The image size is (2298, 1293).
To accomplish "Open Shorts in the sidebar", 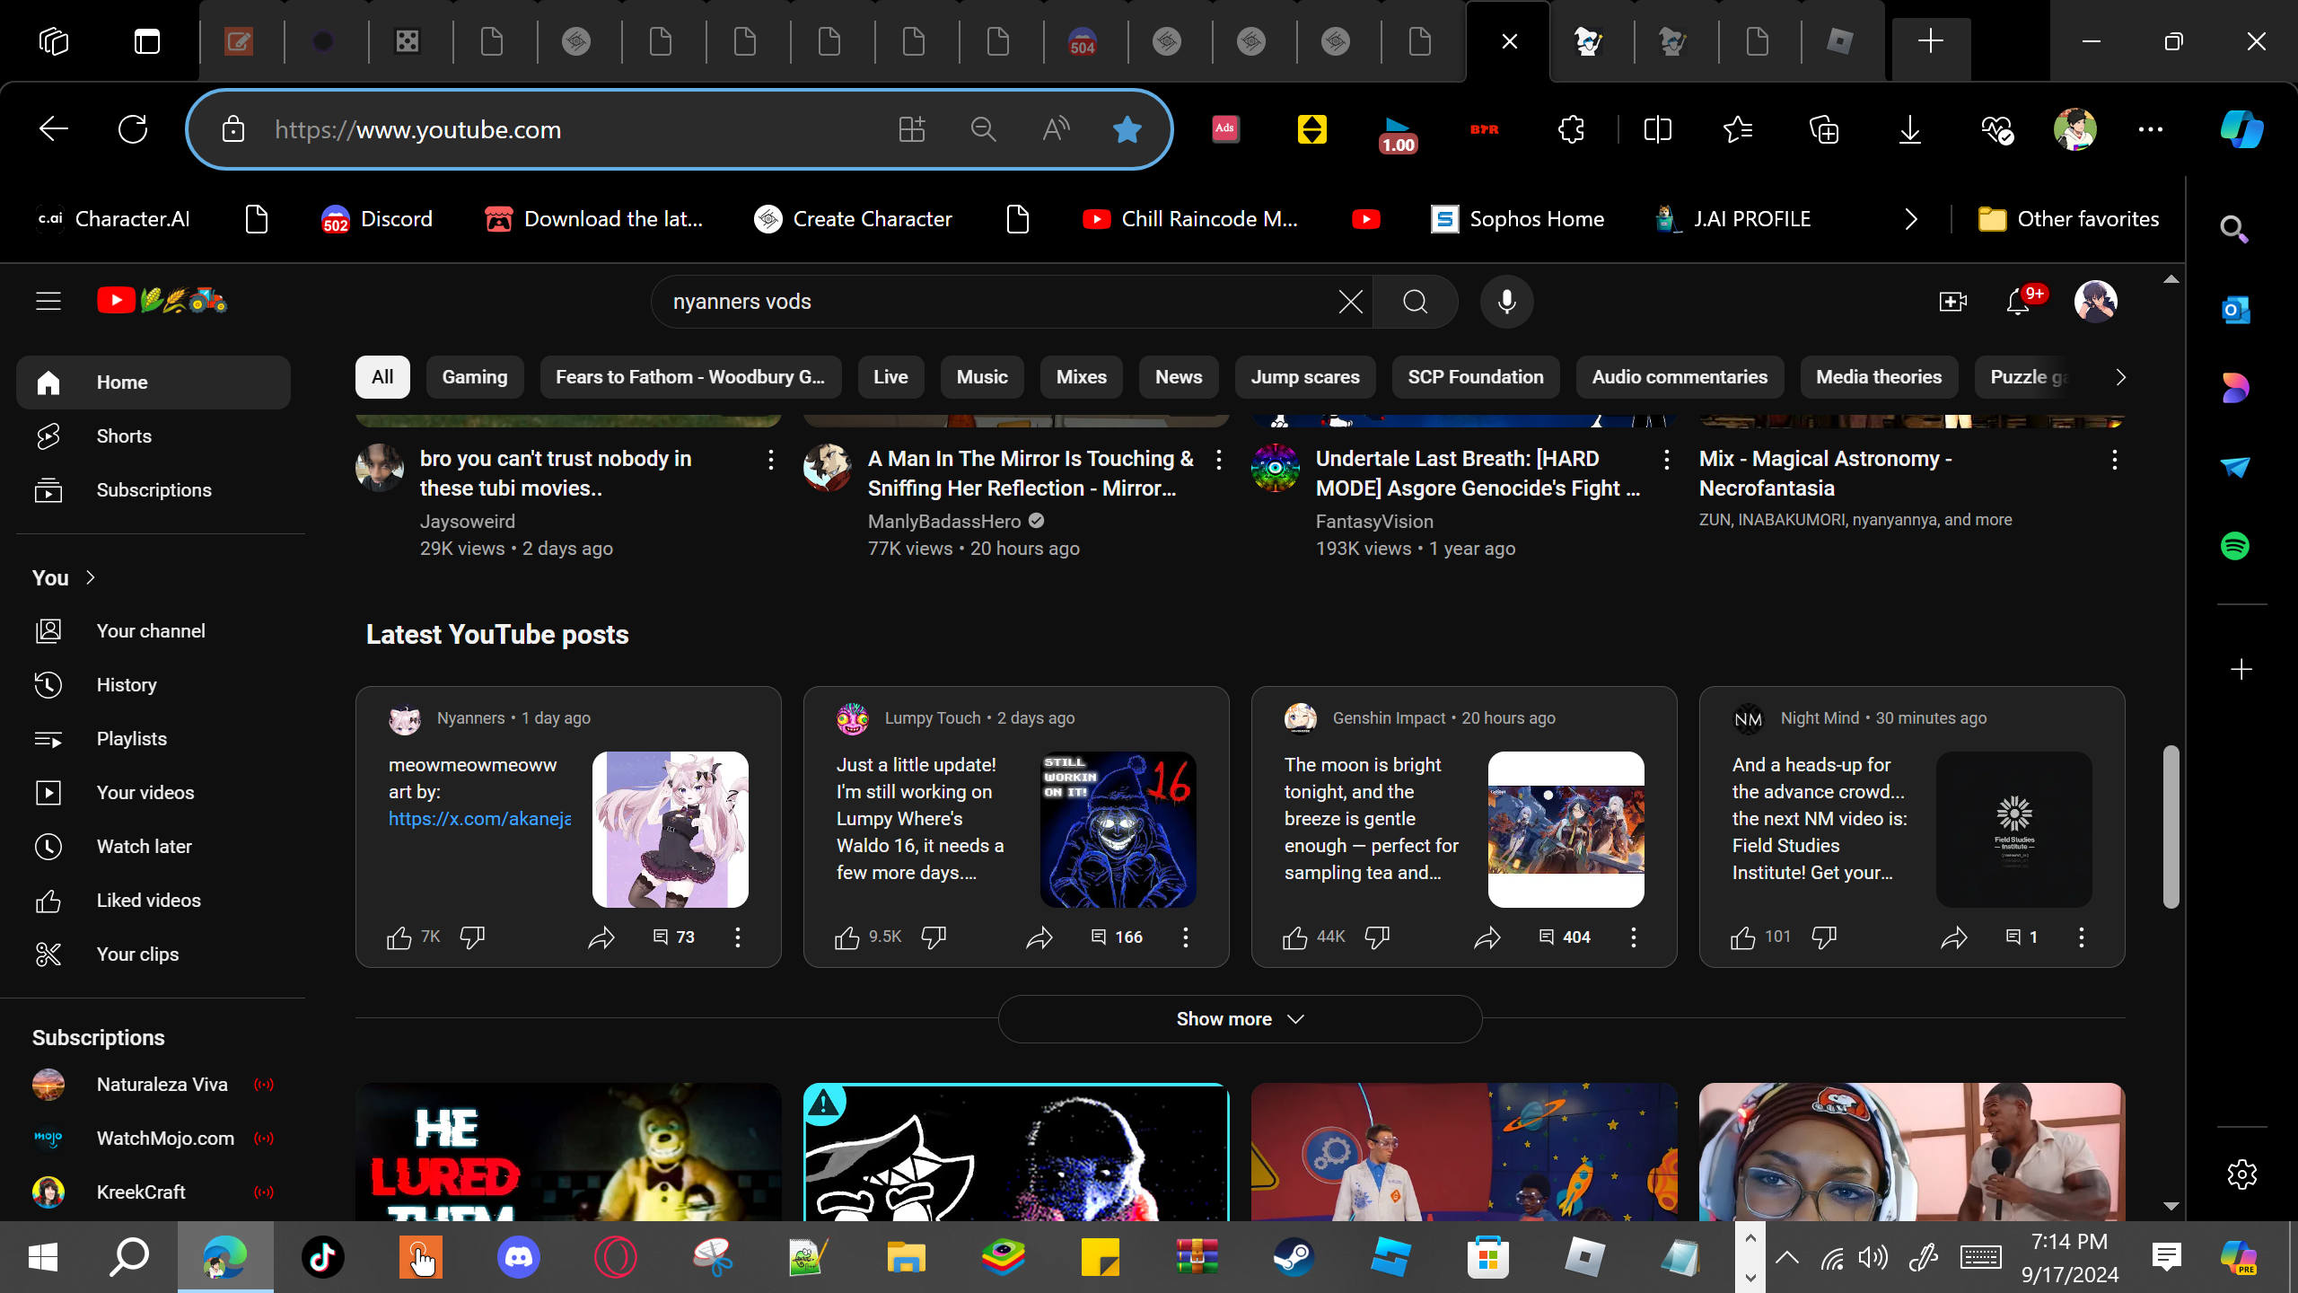I will point(124,436).
